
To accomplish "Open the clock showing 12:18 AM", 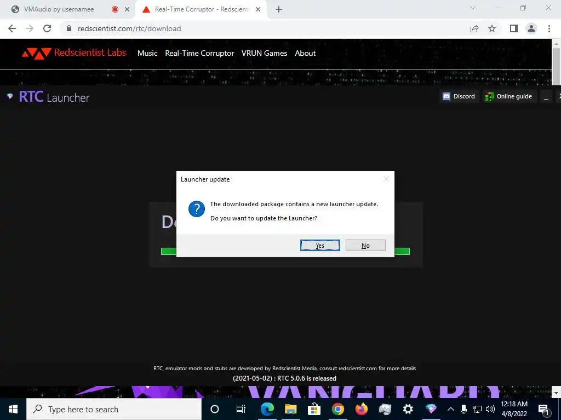I will (514, 409).
